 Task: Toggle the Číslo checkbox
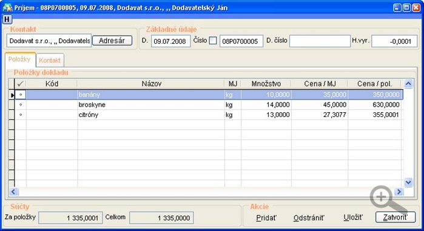pos(213,41)
